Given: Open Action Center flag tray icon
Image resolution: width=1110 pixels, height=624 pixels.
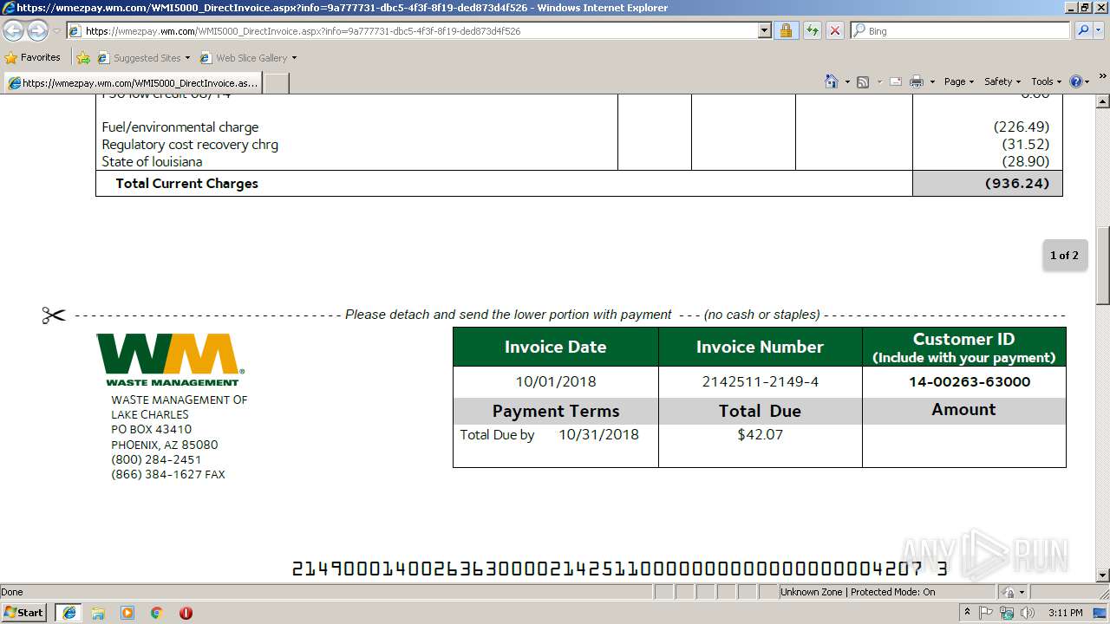Looking at the screenshot, I should click(986, 613).
